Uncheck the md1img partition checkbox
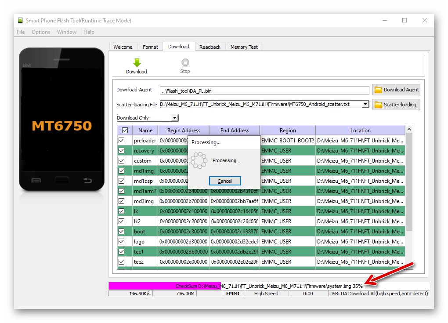Viewport: 448px width, 323px height. (x=122, y=171)
